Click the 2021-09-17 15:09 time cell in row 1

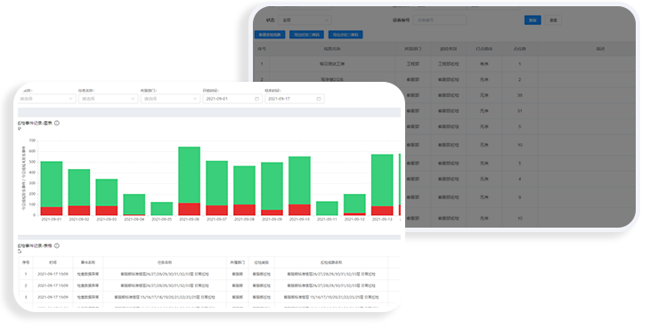[53, 274]
